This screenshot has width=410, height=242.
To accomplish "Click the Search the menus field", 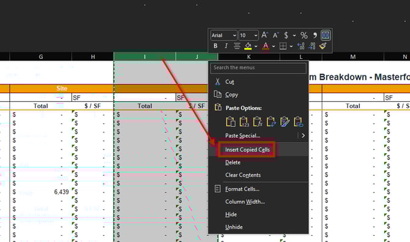I will (x=258, y=67).
